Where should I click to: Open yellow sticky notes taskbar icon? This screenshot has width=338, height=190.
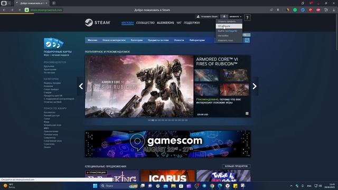tap(235, 186)
